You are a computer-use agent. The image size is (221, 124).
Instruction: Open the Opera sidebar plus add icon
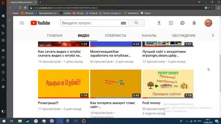[10, 20]
